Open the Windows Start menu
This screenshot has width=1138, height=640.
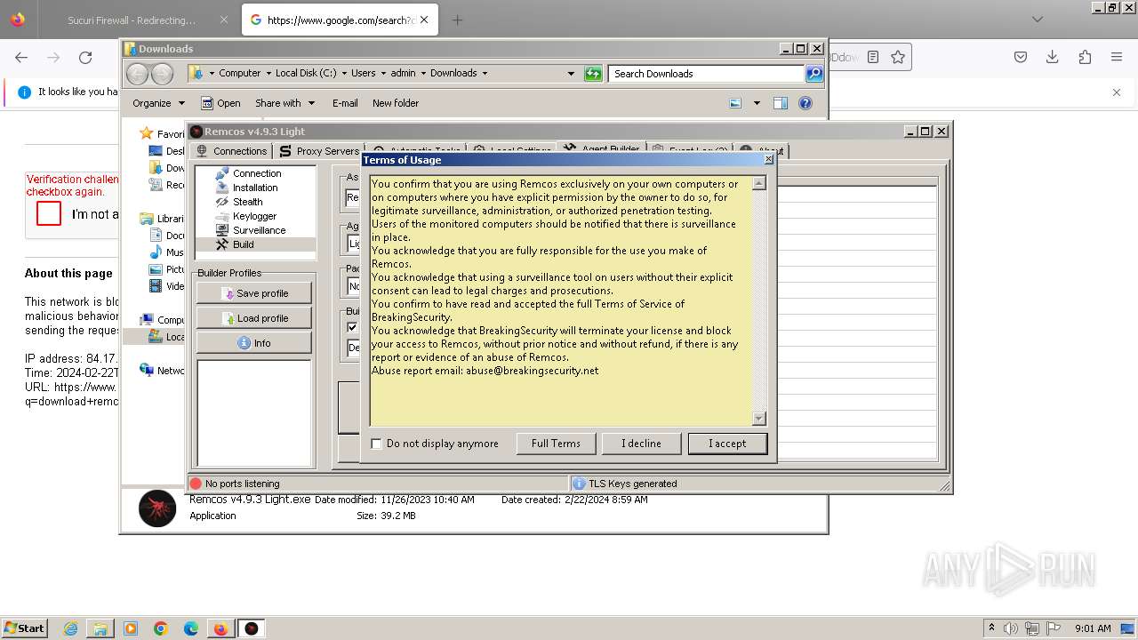coord(25,628)
